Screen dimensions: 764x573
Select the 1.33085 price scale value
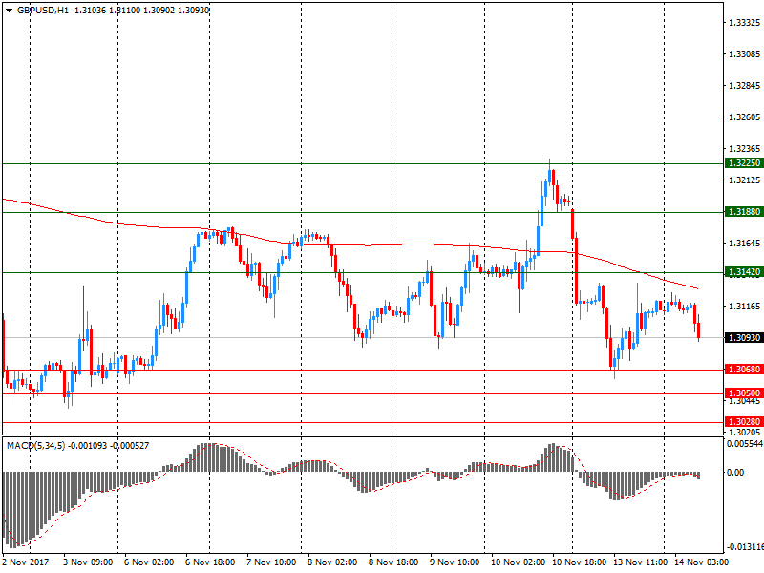tap(745, 54)
